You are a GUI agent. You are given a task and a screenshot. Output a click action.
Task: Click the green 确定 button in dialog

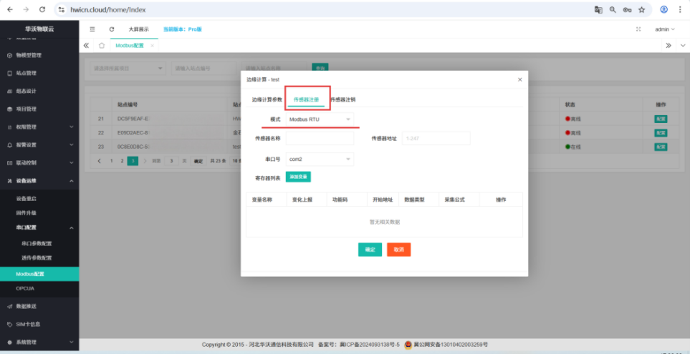click(x=370, y=250)
